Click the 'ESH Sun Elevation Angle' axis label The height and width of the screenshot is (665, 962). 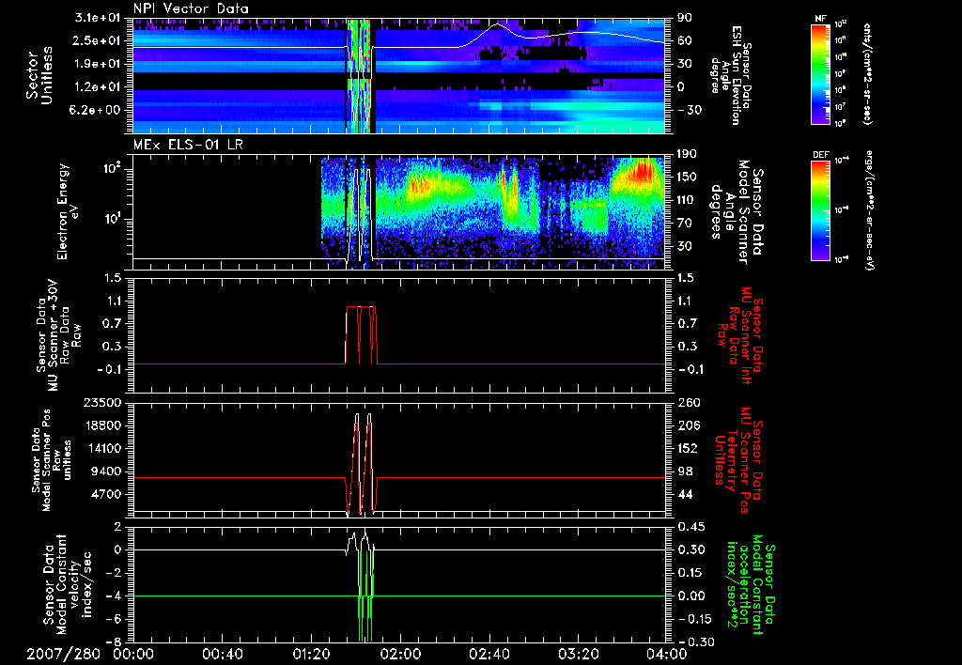pos(730,75)
